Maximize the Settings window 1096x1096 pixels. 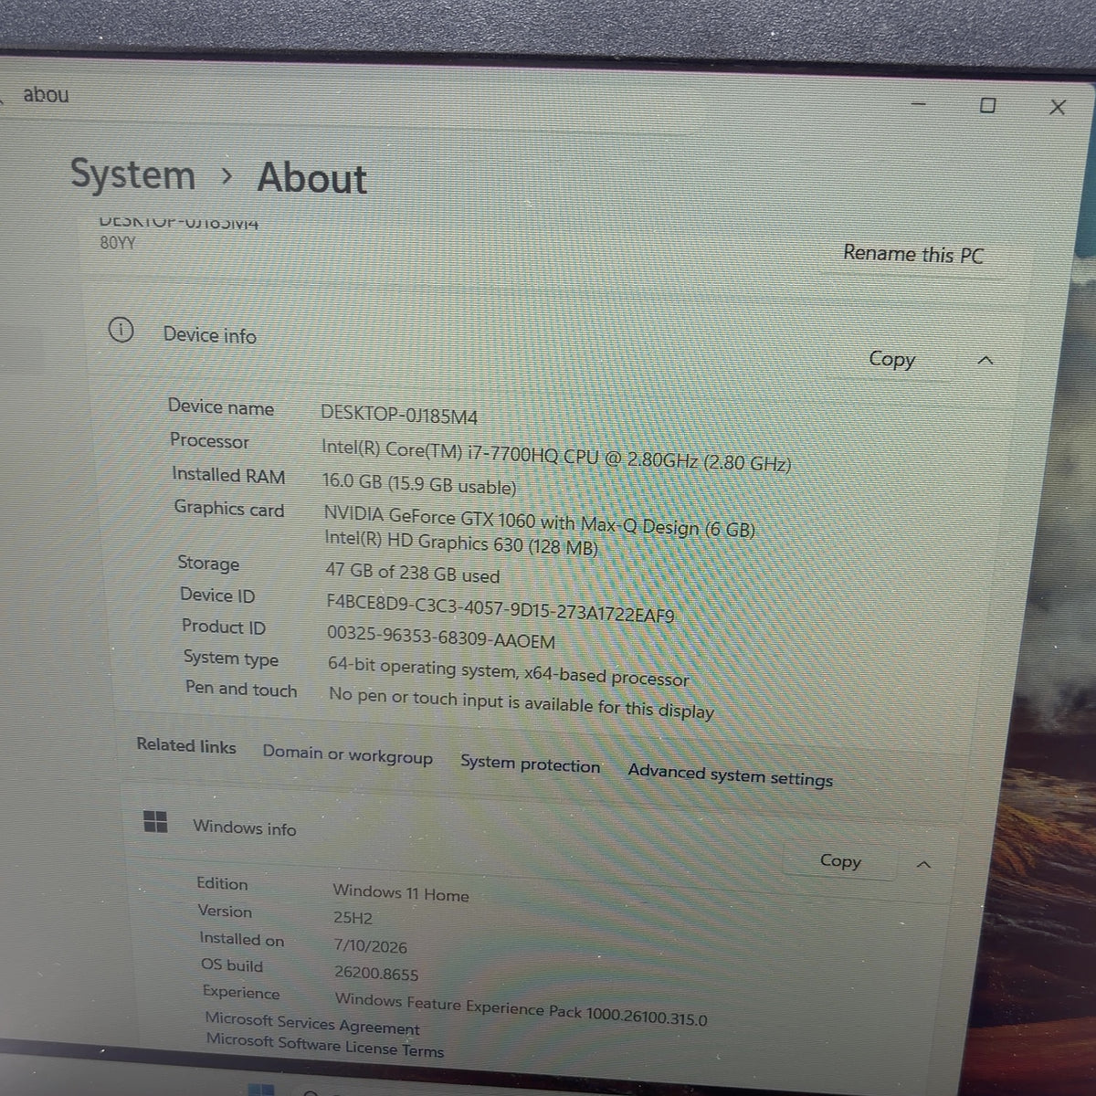pos(987,105)
